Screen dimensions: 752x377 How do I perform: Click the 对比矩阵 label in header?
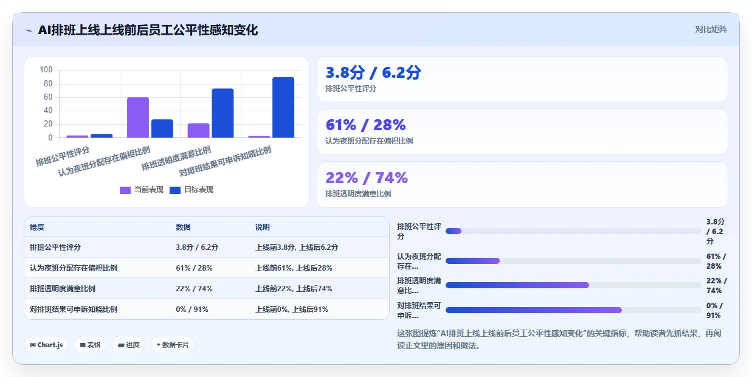tap(711, 29)
